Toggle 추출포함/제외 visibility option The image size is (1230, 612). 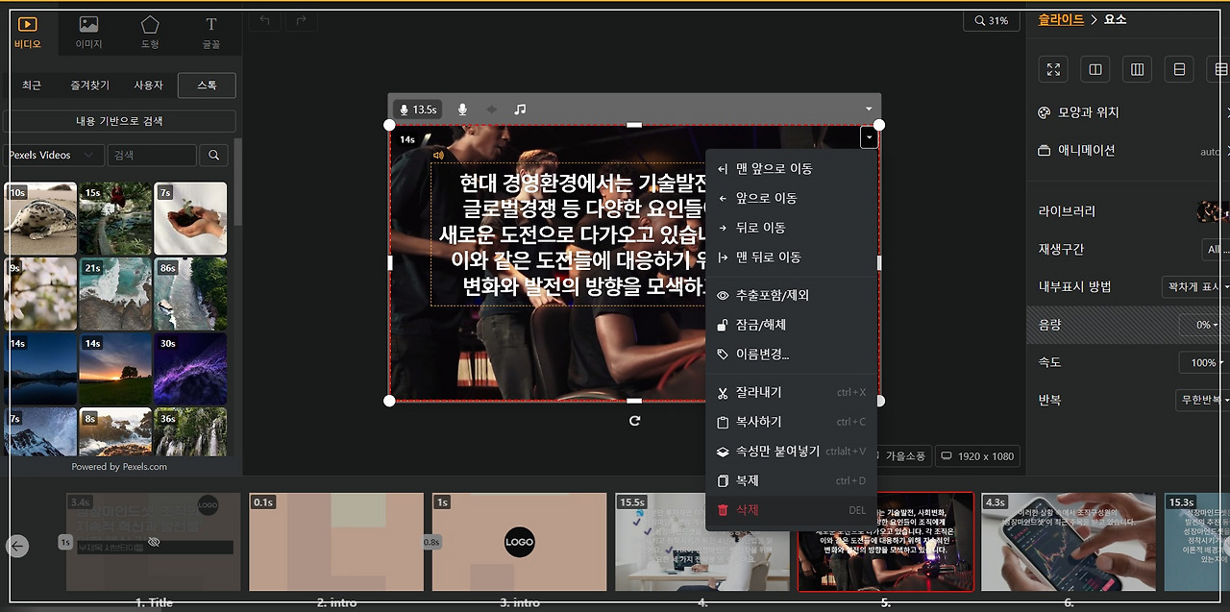pos(792,296)
